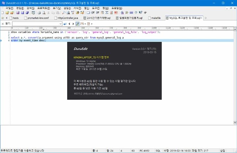Click the printer icon in toolbar
This screenshot has height=153, width=237.
[x=39, y=13]
